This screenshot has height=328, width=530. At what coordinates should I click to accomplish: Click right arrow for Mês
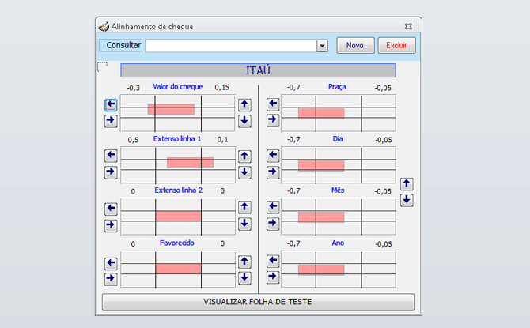coord(273,224)
